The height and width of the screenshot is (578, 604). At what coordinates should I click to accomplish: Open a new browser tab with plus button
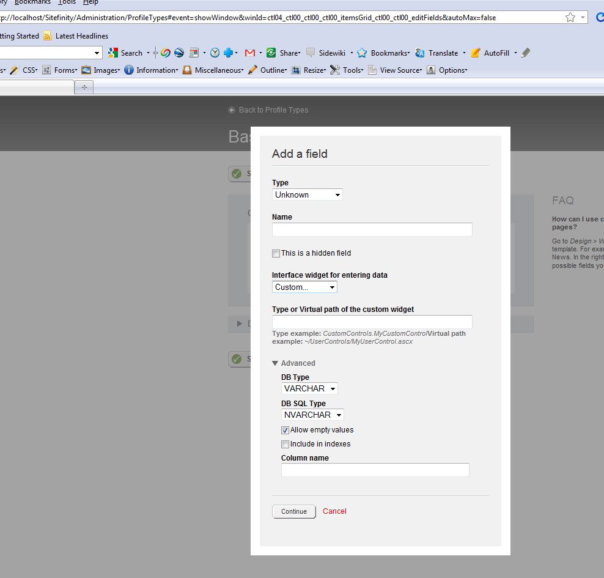(84, 87)
